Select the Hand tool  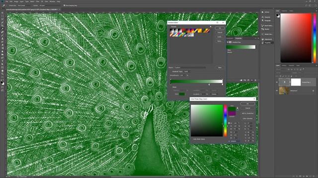[x=2, y=71]
